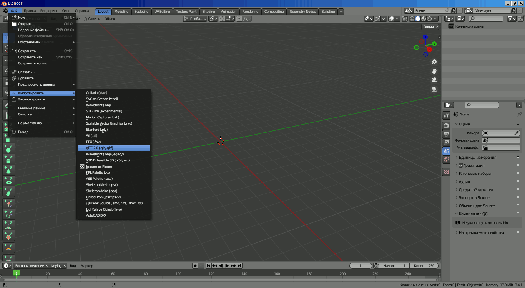This screenshot has width=525, height=288.
Task: Click the Коллекция сцены row in the outliner
Action: point(483,26)
